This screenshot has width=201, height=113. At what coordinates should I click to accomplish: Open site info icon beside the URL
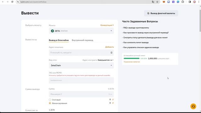tap(18, 2)
